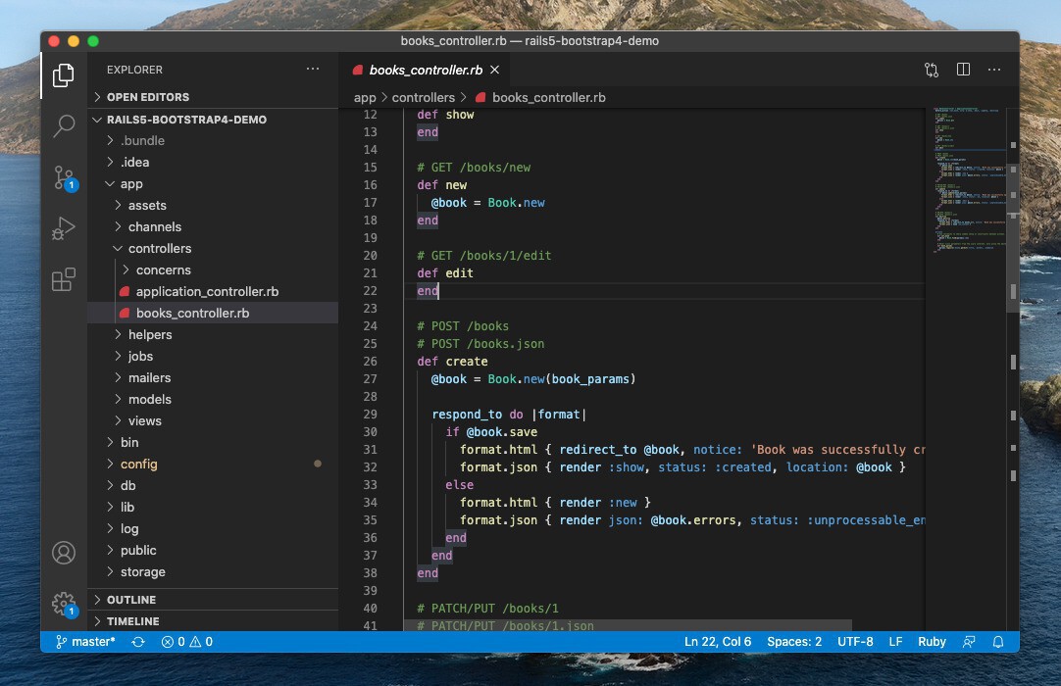Expand the OPEN EDITORS section

coord(147,97)
